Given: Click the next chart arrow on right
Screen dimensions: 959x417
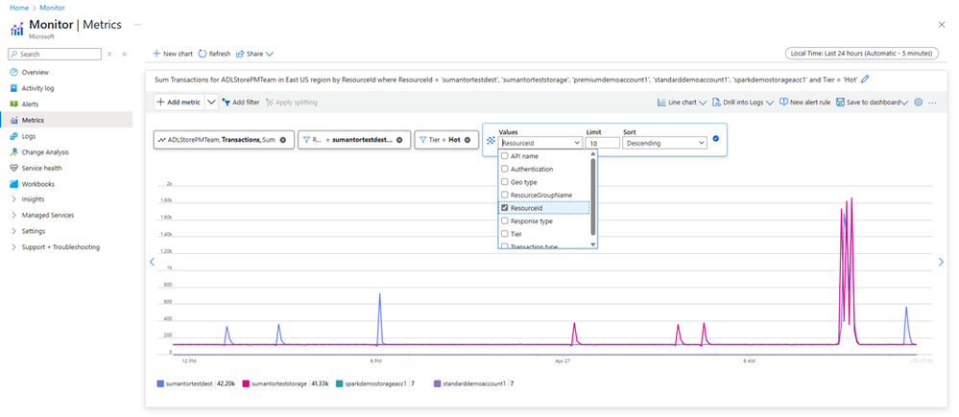Looking at the screenshot, I should tap(941, 262).
